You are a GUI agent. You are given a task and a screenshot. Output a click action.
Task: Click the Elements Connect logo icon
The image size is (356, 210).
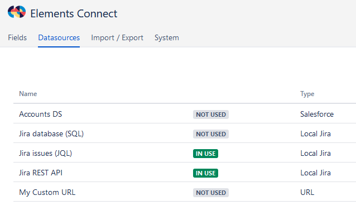click(x=17, y=12)
